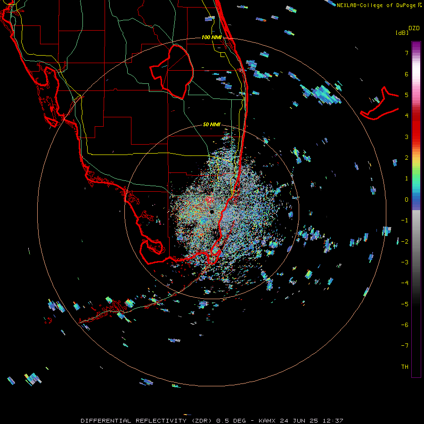Click the black radar site dot at map center
Image resolution: width=424 pixels, height=424 pixels.
(212, 212)
